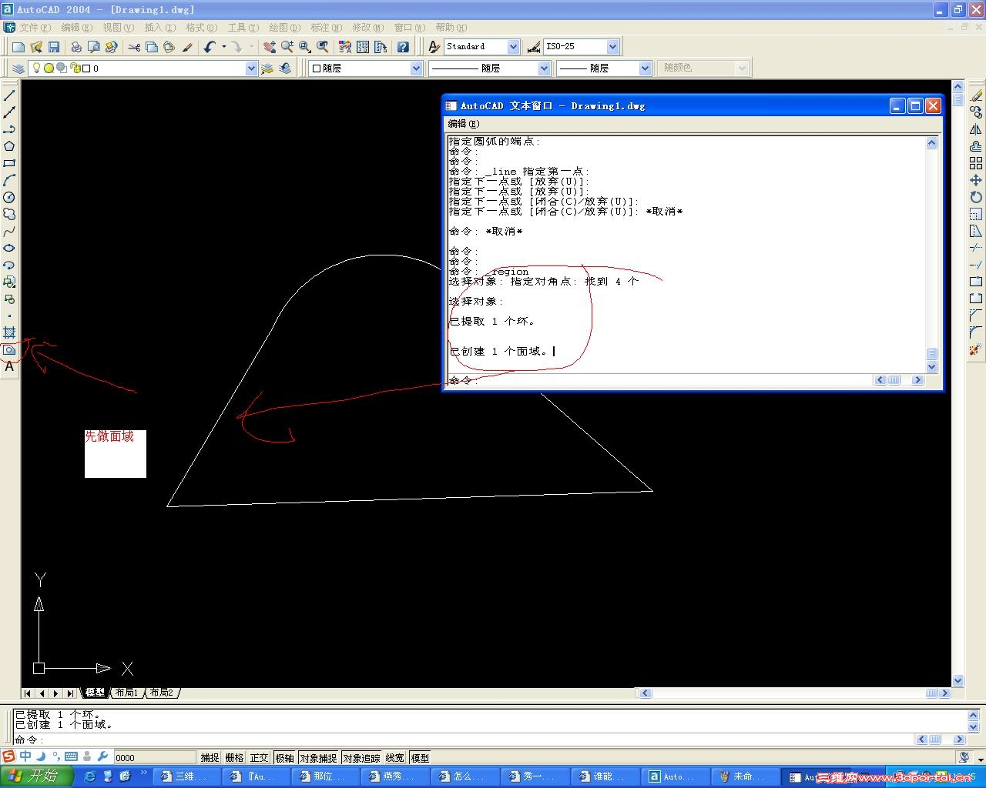Select the Rectangle draw tool
The width and height of the screenshot is (986, 788).
9,163
